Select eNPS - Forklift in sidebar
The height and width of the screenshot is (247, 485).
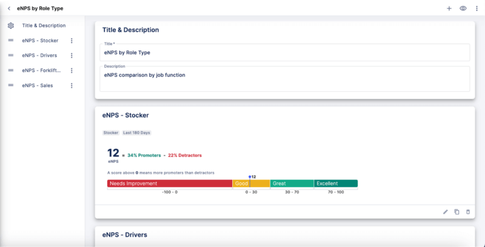[x=41, y=70]
